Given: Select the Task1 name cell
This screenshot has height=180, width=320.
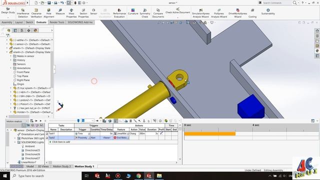Looking at the screenshot, I should pos(53,133).
